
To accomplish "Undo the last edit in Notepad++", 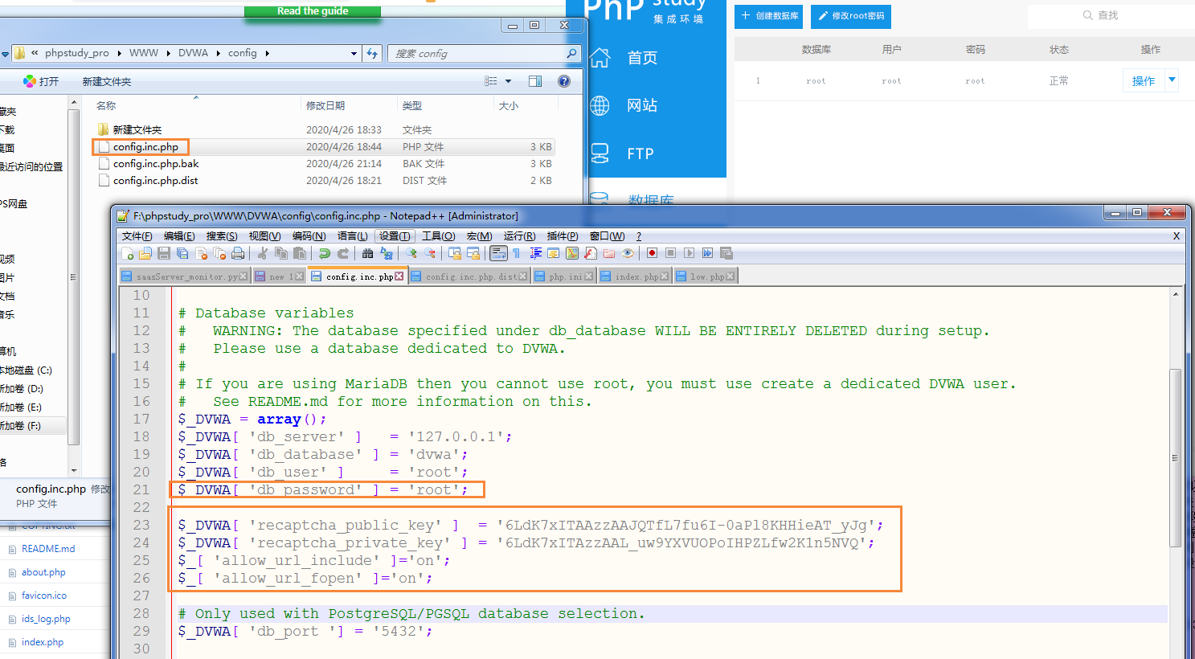I will [x=324, y=253].
